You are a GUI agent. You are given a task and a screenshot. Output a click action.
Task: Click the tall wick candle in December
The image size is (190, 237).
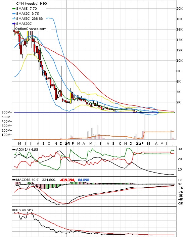[61, 81]
